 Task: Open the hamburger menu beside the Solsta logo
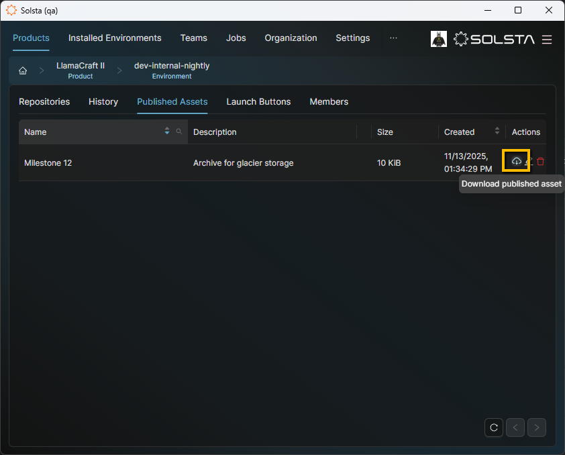[547, 40]
